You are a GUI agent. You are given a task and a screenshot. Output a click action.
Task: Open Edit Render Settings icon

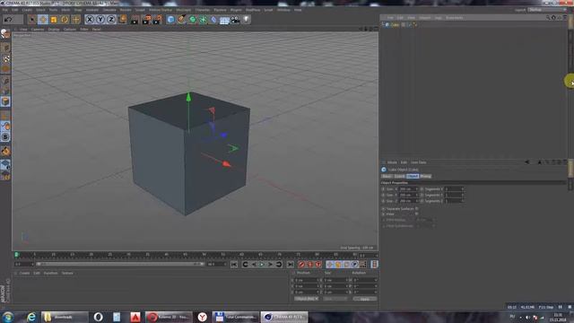[158, 20]
